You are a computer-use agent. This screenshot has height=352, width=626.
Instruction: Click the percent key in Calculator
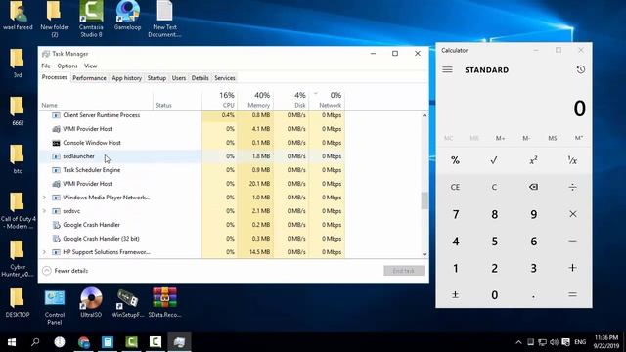tap(455, 160)
